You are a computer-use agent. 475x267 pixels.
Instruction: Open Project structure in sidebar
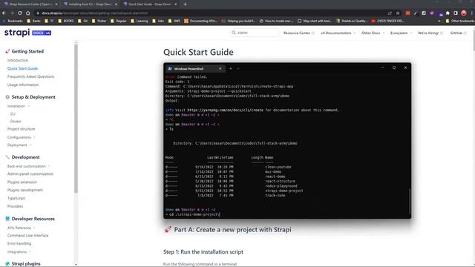(21, 129)
